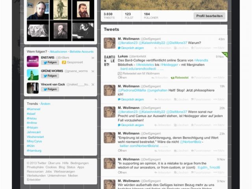
Task: Dismiss the ENSTARS suggestion
Action: click(x=93, y=58)
